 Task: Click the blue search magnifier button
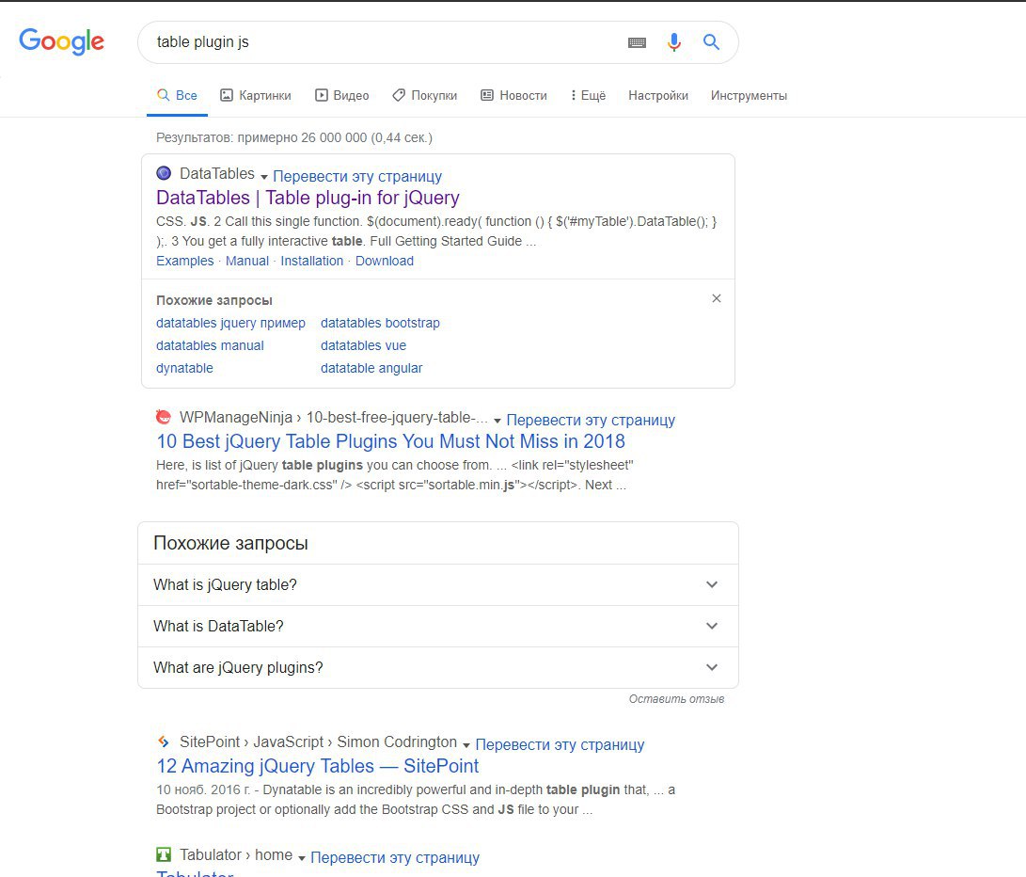pos(711,42)
